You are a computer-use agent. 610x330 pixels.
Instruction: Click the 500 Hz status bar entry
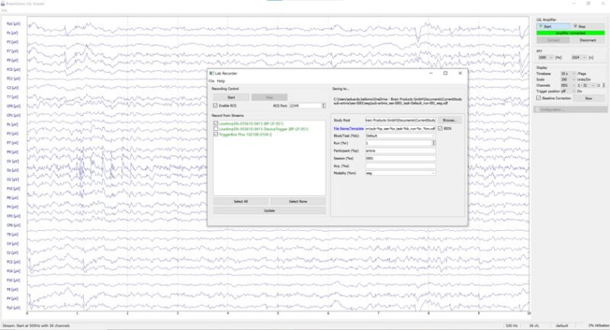point(512,325)
